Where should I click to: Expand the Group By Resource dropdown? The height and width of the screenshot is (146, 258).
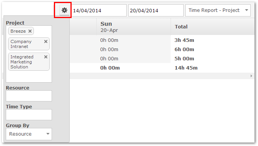pyautogui.click(x=29, y=134)
